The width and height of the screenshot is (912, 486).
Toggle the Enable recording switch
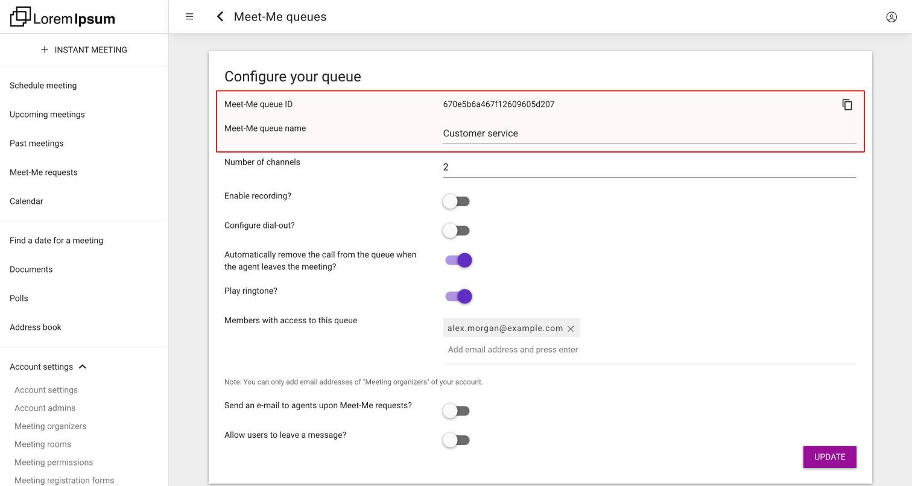point(456,201)
